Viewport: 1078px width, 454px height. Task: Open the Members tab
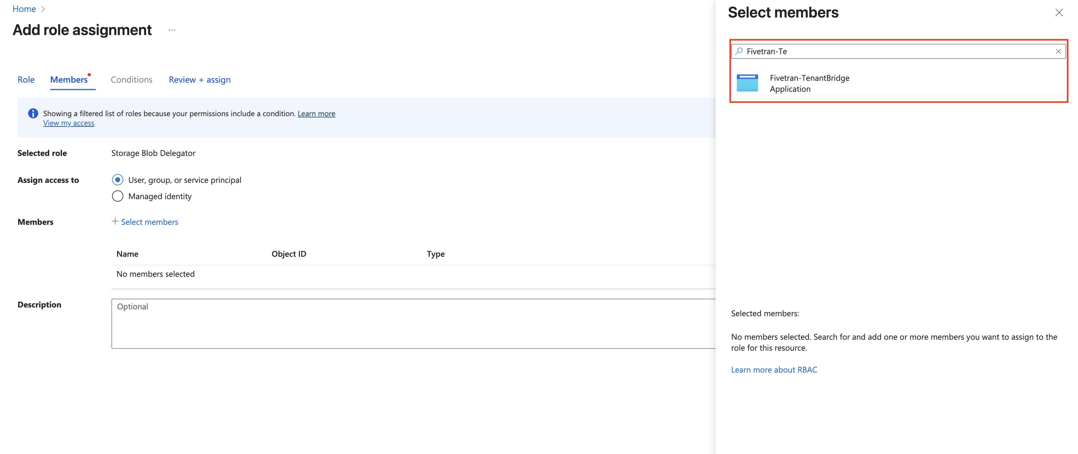pyautogui.click(x=69, y=80)
